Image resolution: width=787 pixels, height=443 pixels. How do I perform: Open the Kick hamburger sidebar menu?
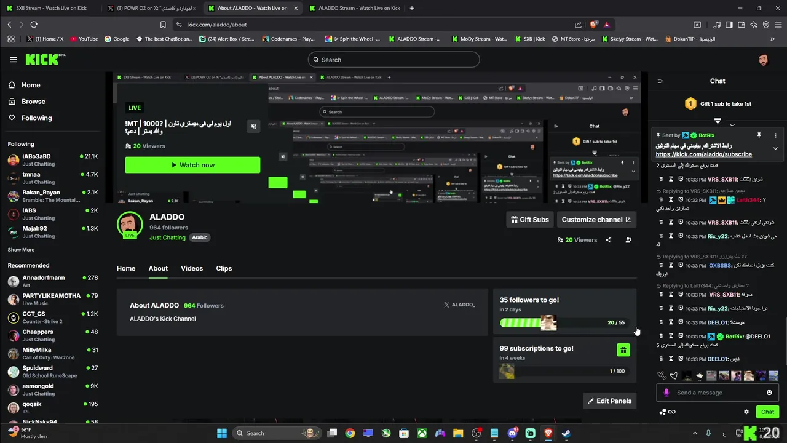tap(14, 60)
